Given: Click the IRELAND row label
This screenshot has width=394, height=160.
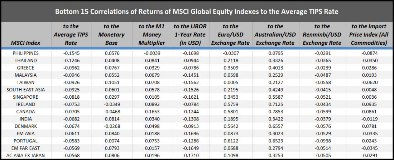Looking at the screenshot, I should 26,104.
